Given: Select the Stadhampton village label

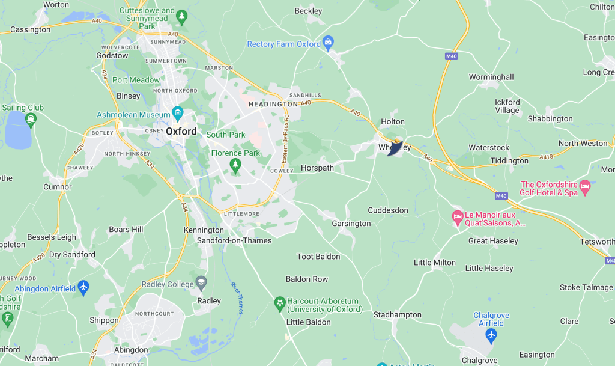Looking at the screenshot, I should [398, 314].
